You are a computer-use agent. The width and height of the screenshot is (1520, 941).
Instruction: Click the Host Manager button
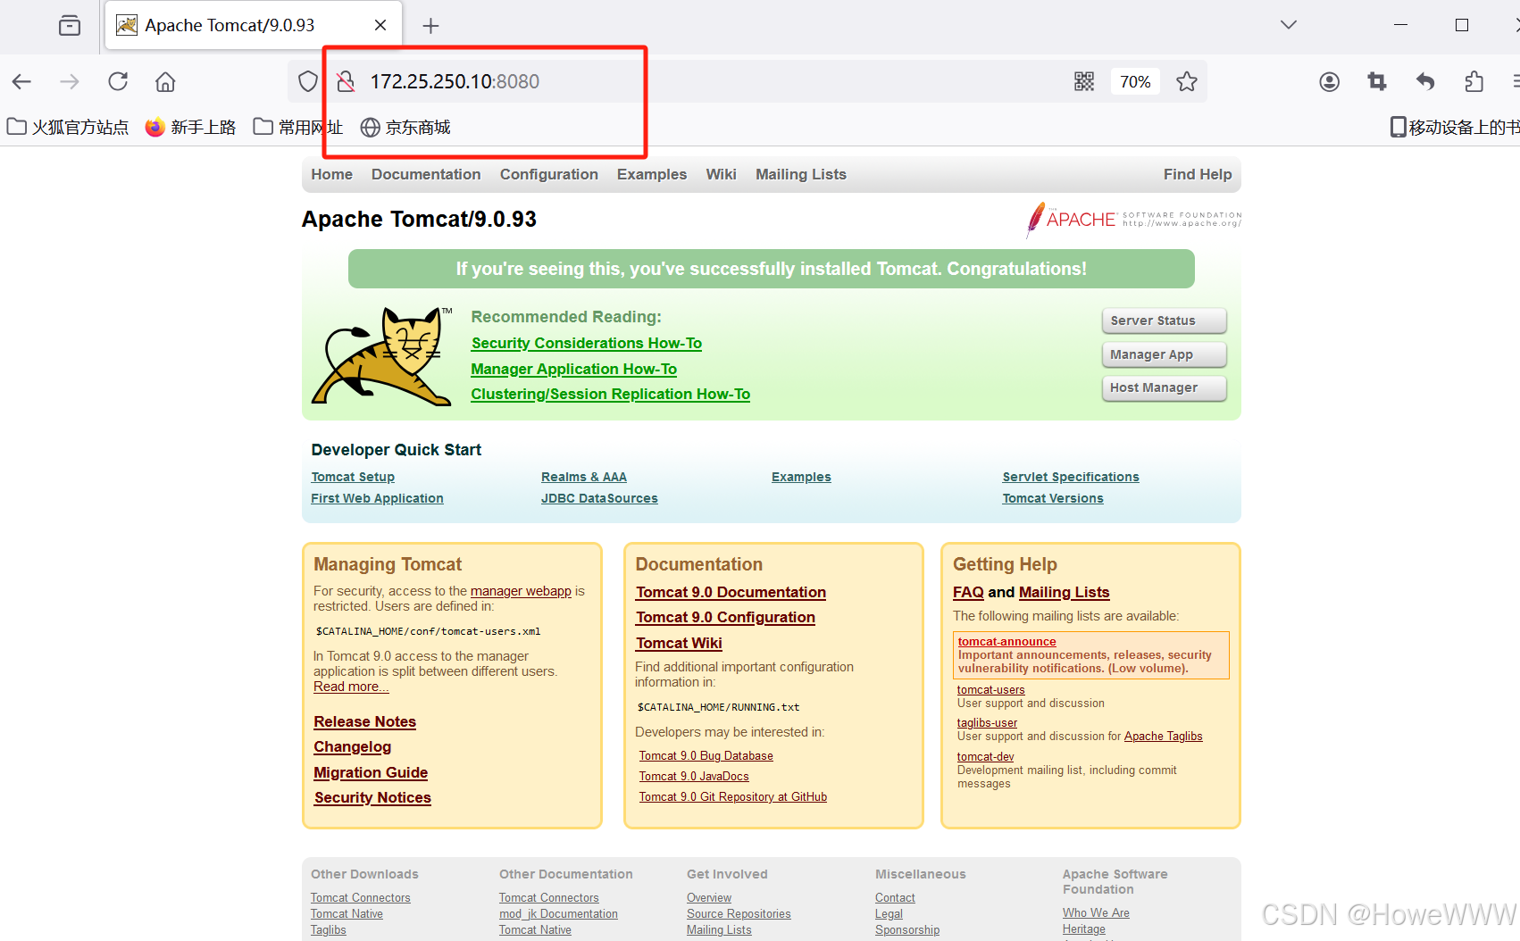pyautogui.click(x=1164, y=387)
